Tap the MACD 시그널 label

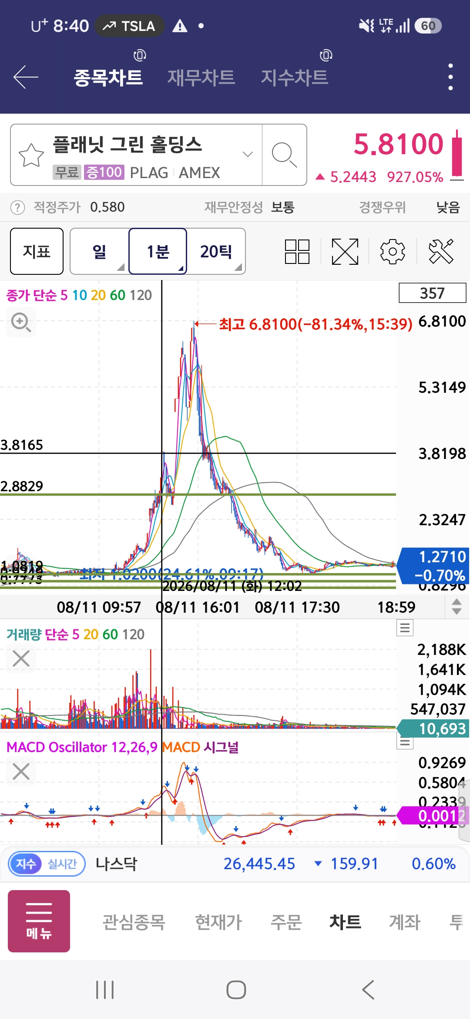(200, 747)
